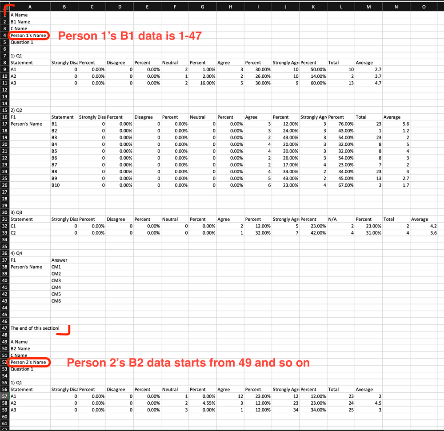
Task: Select the Average value 5.6 cell for B1
Action: coord(396,124)
